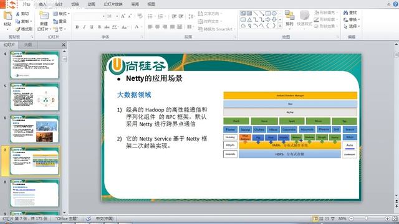Toggle bullet list formatting
Viewport: 399px width, 224px height.
[x=150, y=16]
